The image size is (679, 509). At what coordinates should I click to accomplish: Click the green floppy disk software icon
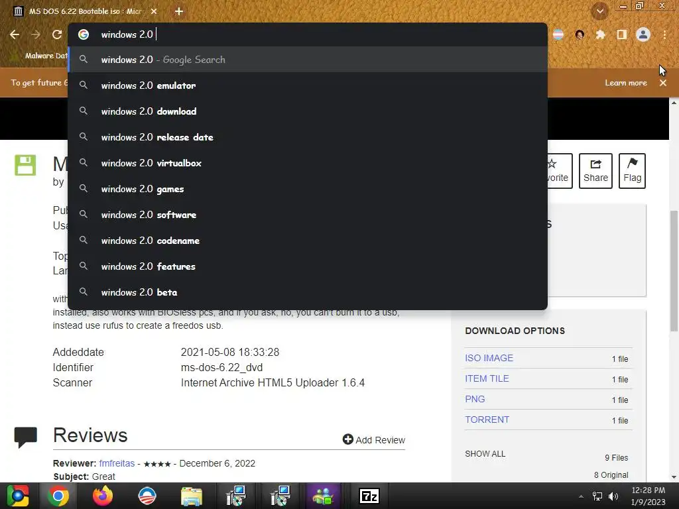tap(25, 165)
